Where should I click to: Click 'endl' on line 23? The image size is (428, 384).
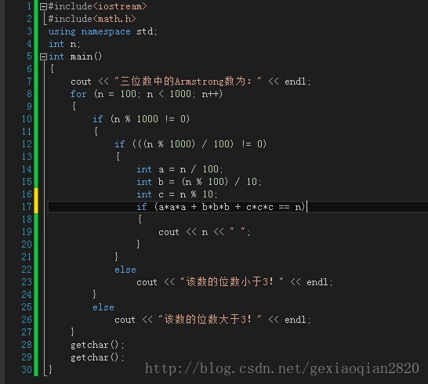pyautogui.click(x=317, y=282)
